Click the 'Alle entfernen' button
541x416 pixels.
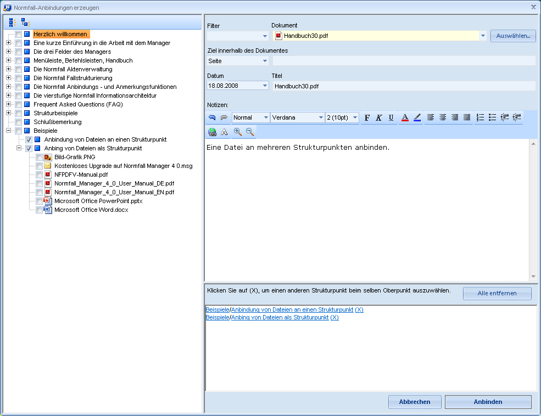[497, 293]
